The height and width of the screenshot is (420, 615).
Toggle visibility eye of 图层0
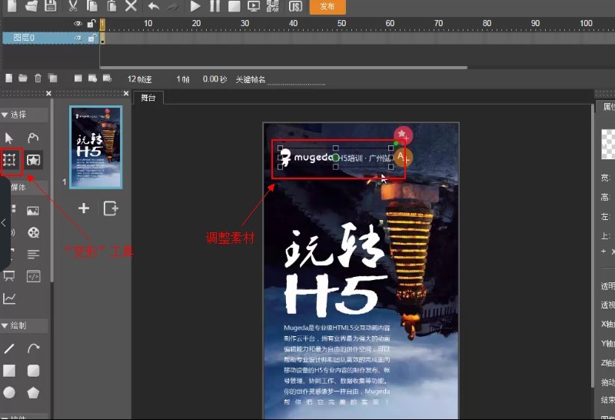[x=78, y=37]
